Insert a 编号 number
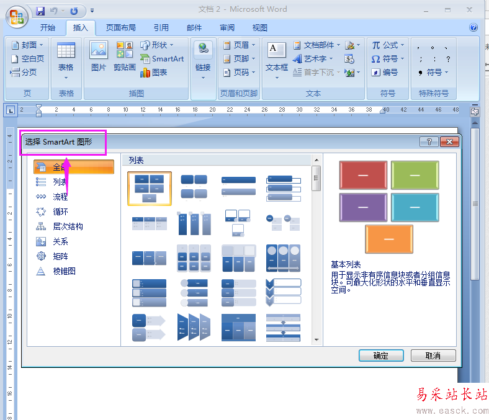489x420 pixels. click(x=385, y=73)
